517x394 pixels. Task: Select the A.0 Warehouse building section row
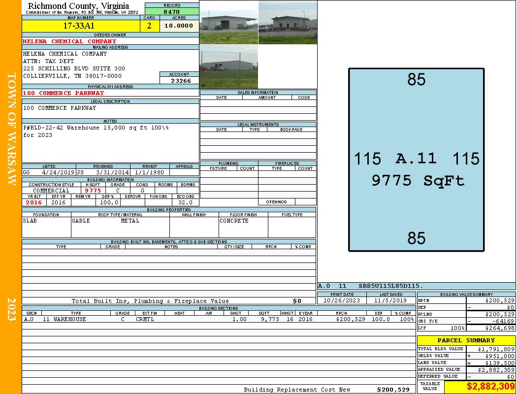[218, 319]
